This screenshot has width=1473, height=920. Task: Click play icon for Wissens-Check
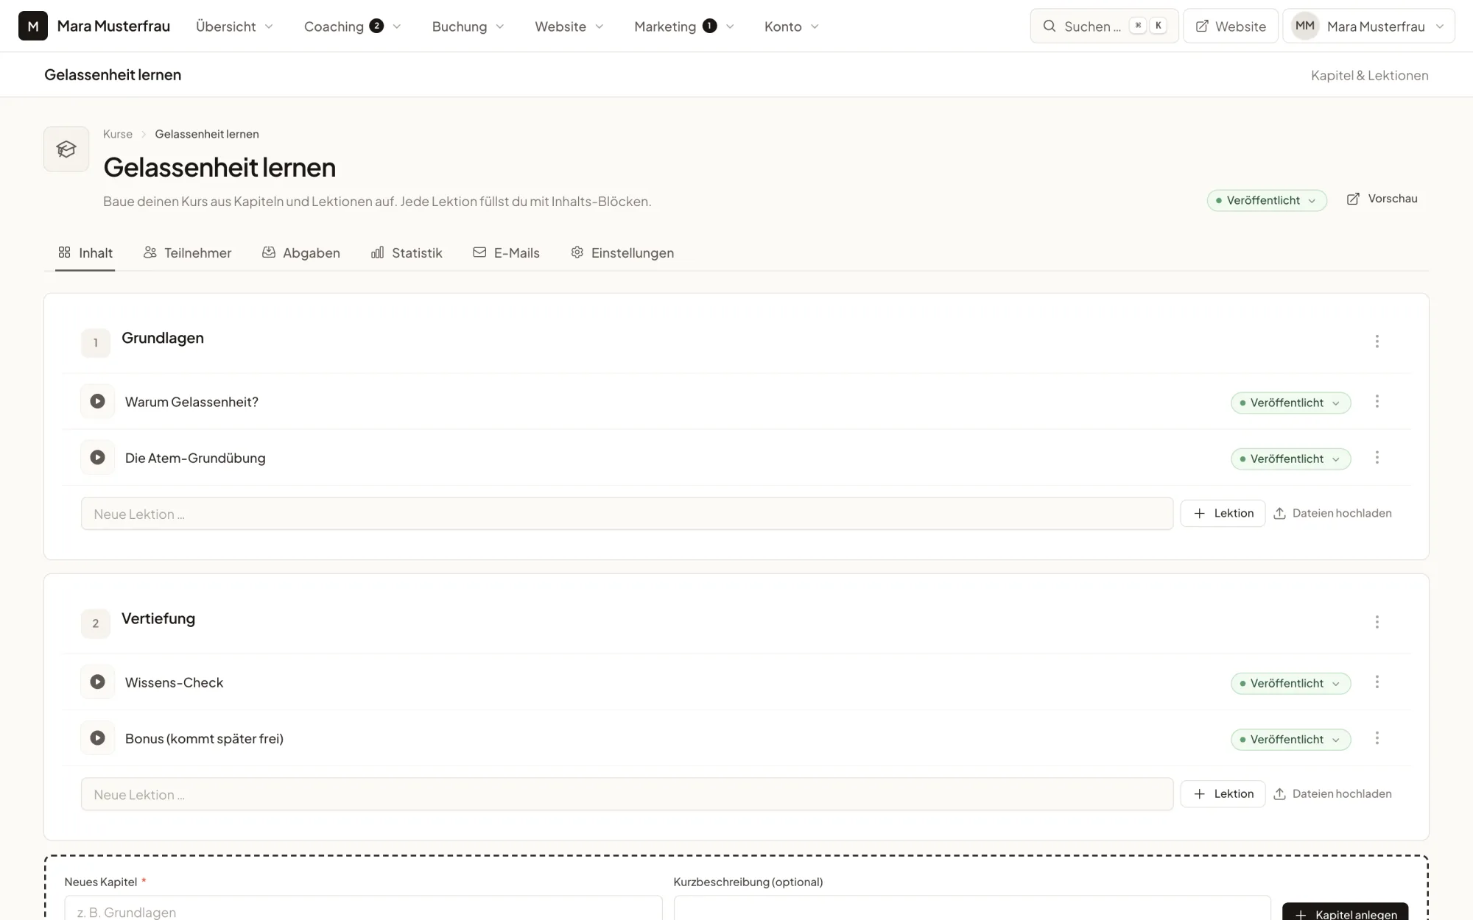(97, 682)
